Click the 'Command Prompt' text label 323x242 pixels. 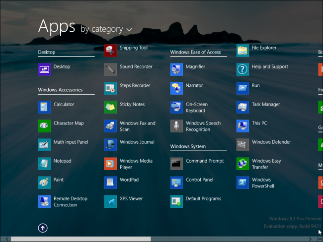coord(205,161)
